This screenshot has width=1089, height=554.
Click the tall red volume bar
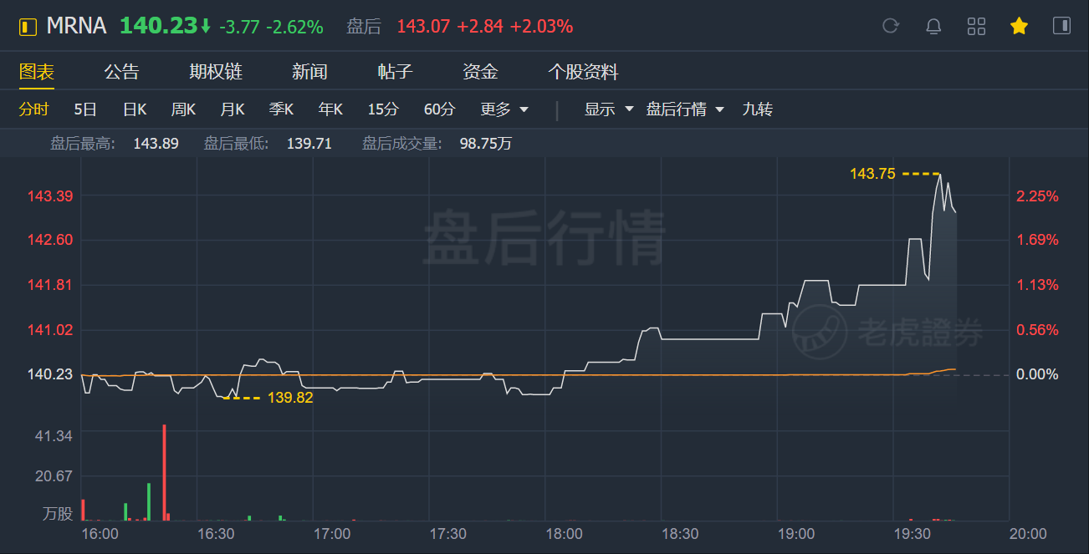164,472
